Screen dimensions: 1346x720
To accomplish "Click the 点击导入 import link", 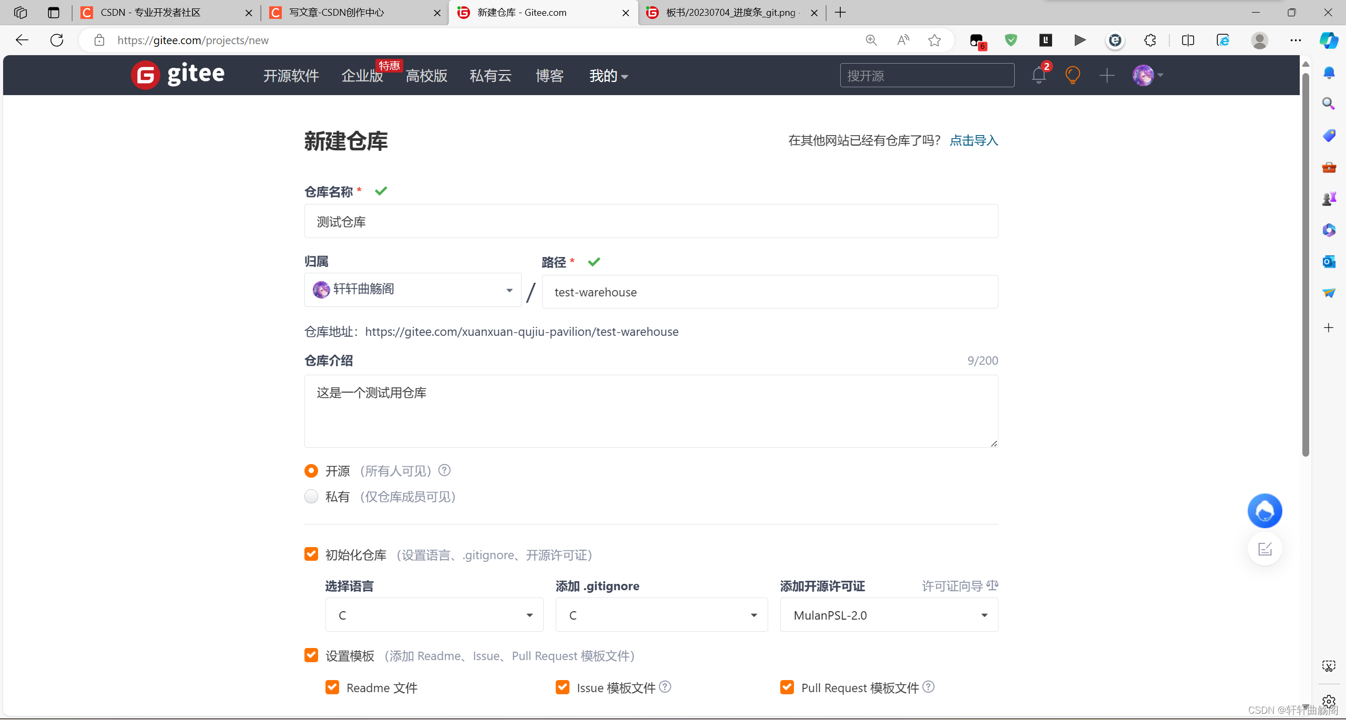I will point(974,140).
